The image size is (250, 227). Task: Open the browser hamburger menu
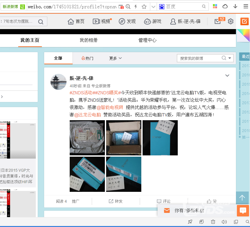point(246,6)
